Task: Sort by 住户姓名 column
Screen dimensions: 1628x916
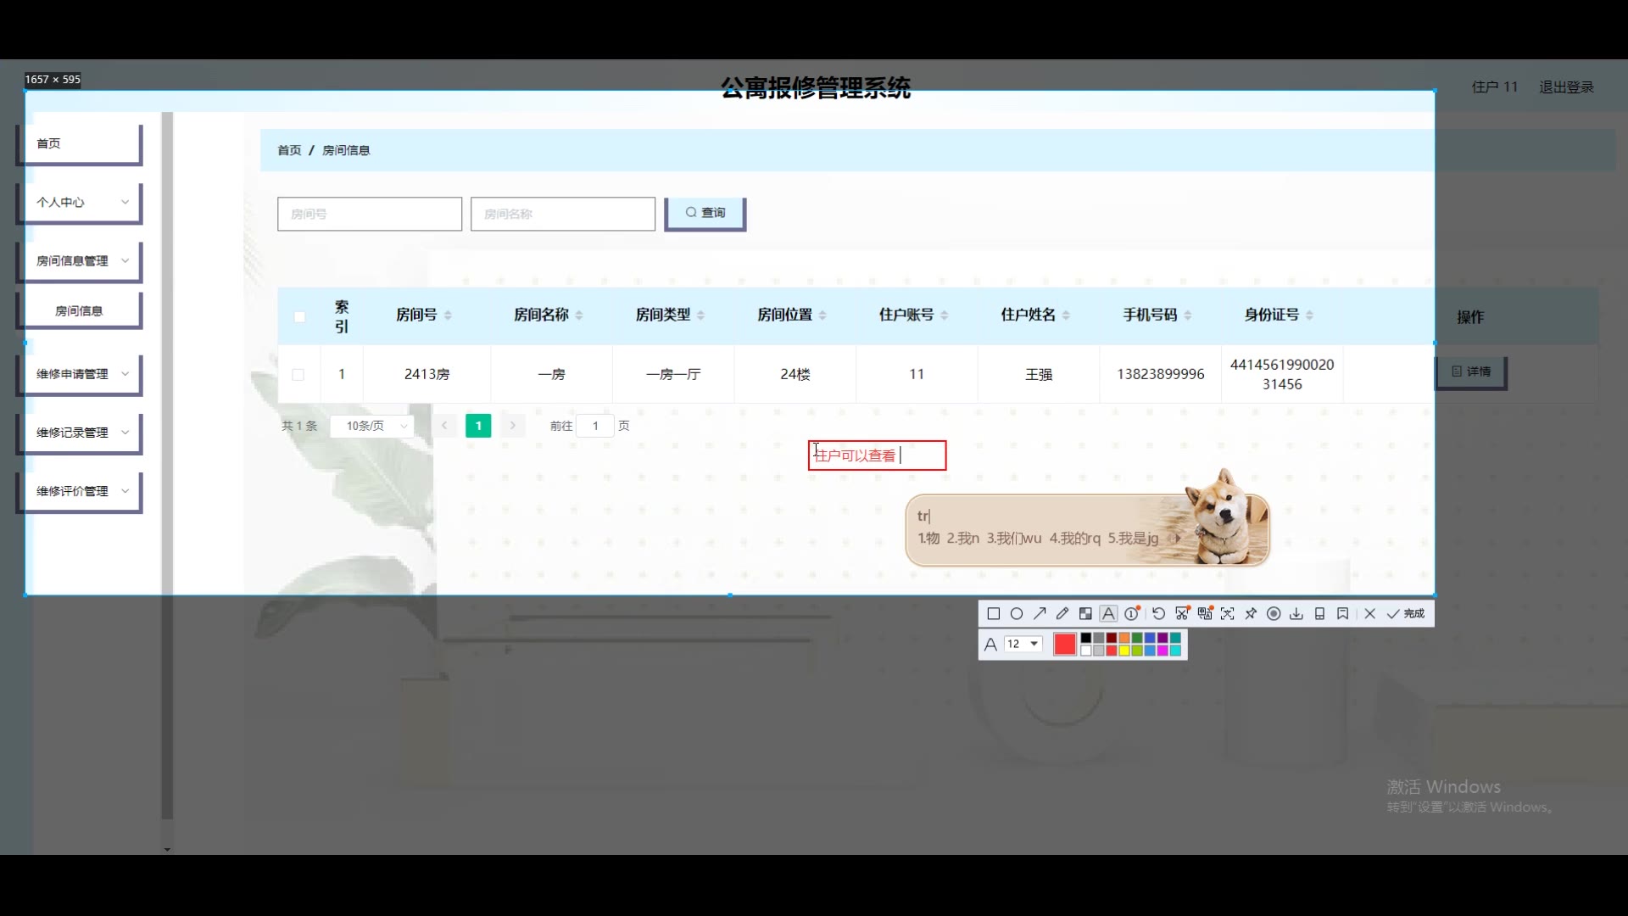Action: pos(1066,316)
